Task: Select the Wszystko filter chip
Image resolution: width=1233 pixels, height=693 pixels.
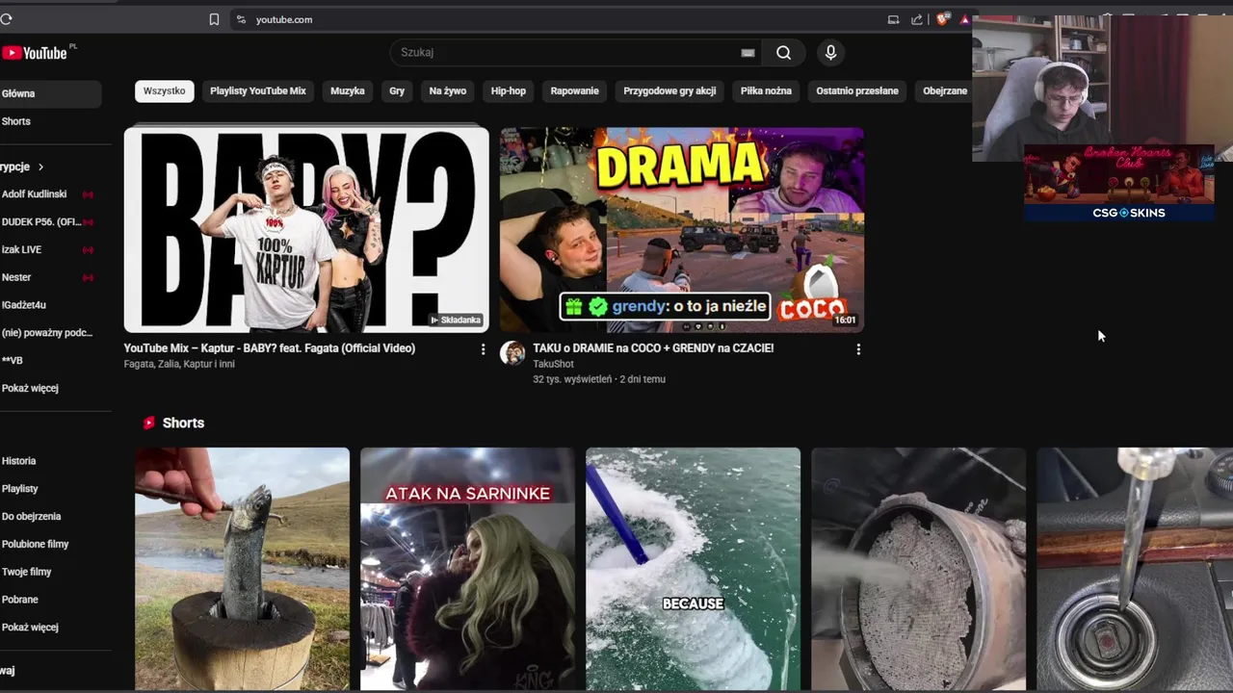Action: tap(164, 90)
